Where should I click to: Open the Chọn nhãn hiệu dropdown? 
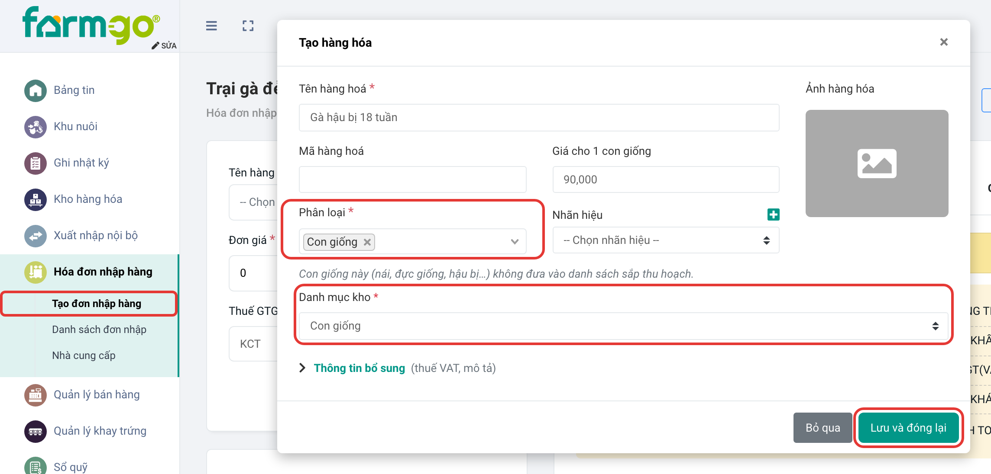tap(666, 240)
